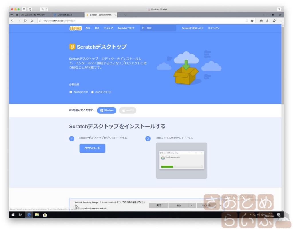Click the 'Scratchデスクトップをインストールする' heading

(117, 127)
